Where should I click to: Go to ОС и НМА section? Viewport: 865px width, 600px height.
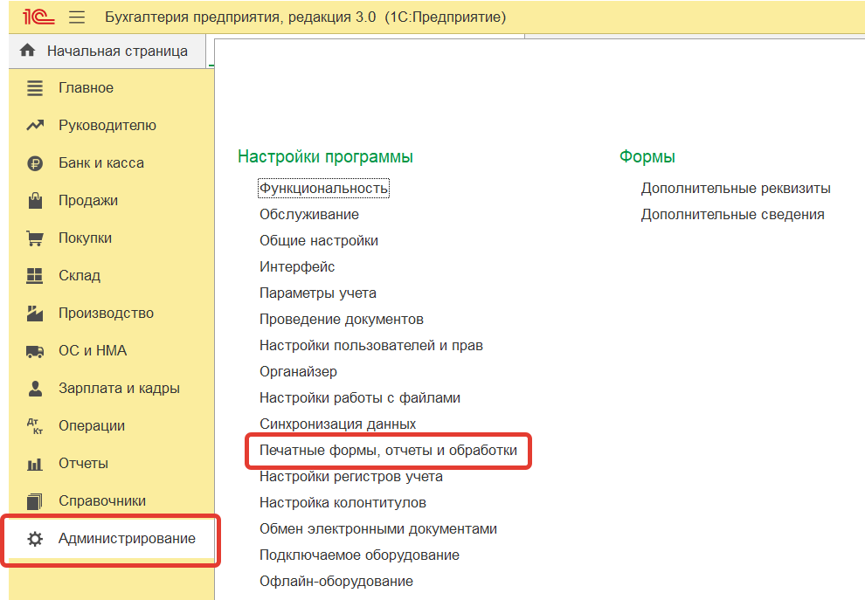click(93, 351)
